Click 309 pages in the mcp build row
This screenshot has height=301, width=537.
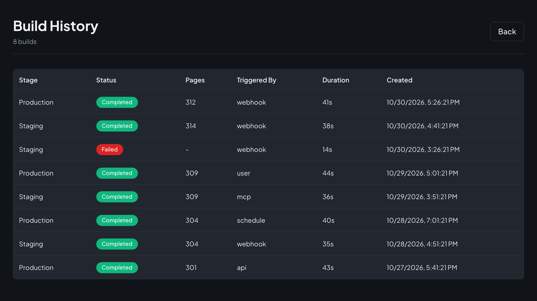[192, 197]
